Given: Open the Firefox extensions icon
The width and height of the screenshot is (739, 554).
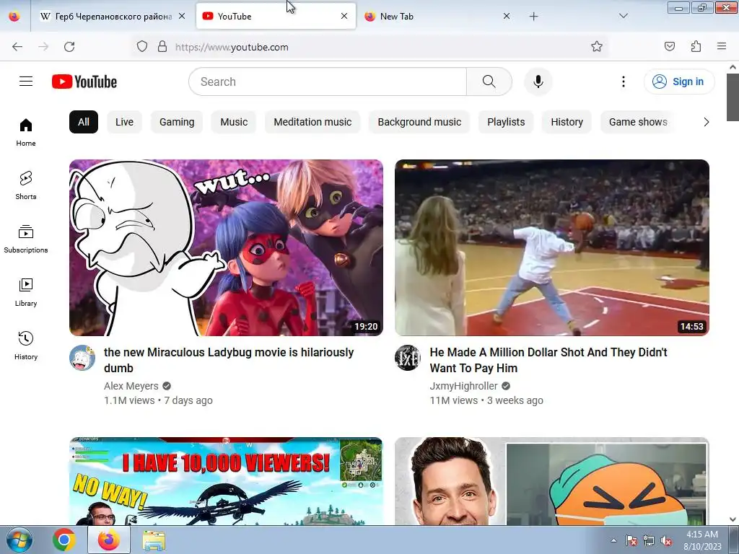Looking at the screenshot, I should (696, 47).
